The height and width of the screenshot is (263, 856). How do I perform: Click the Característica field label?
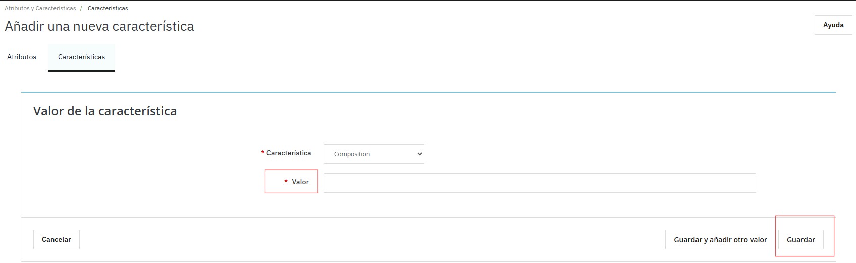point(289,153)
